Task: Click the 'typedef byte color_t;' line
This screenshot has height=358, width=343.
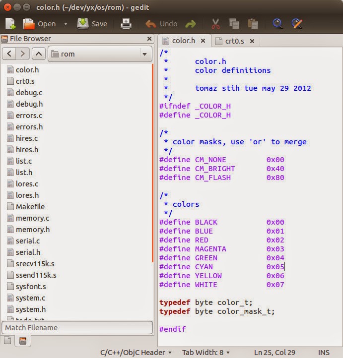Action: point(206,302)
